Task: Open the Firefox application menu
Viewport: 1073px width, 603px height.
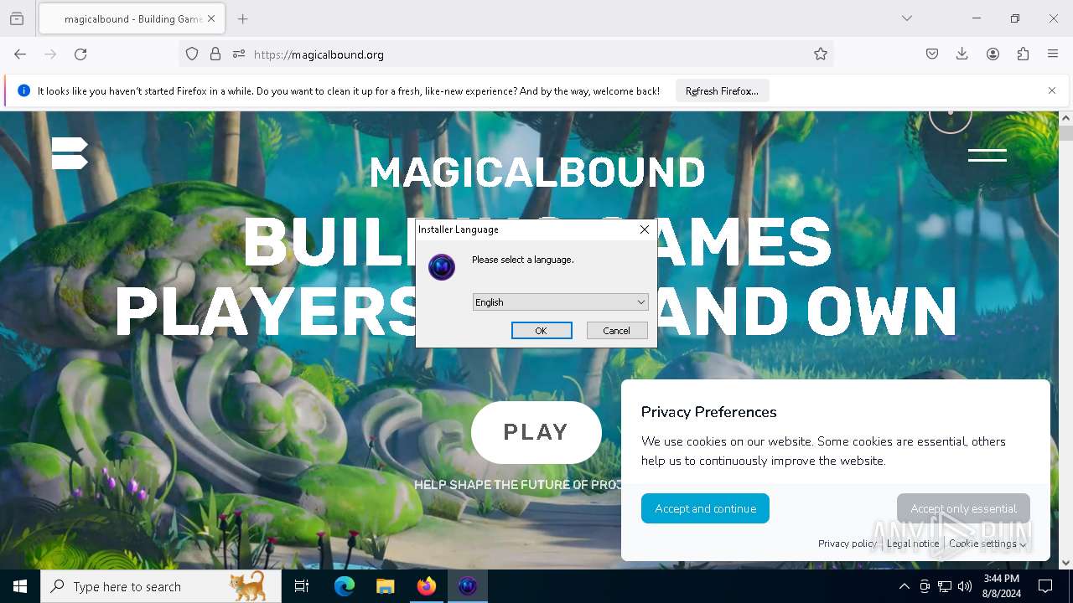Action: [1053, 54]
